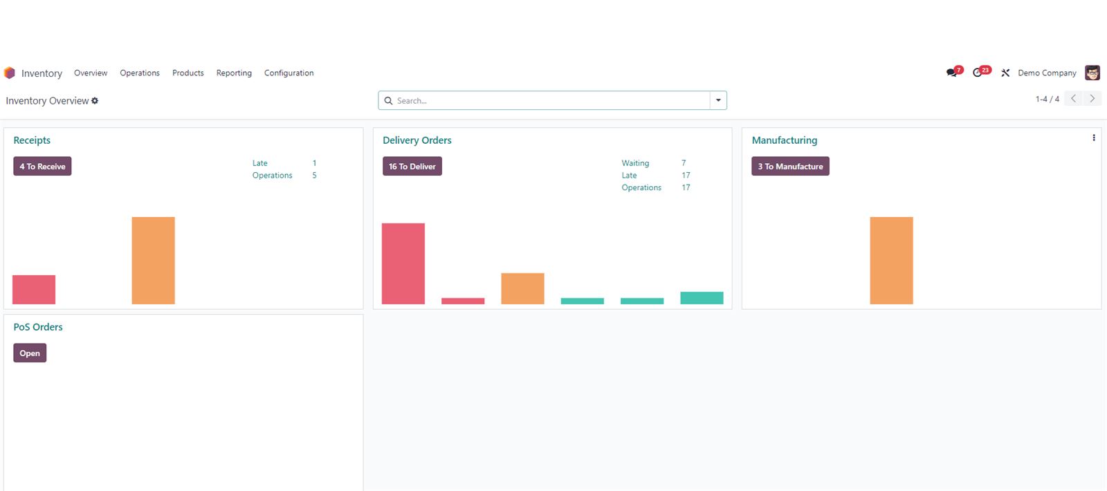Click Operations link in Delivery Orders card
The image size is (1107, 491).
tap(641, 187)
